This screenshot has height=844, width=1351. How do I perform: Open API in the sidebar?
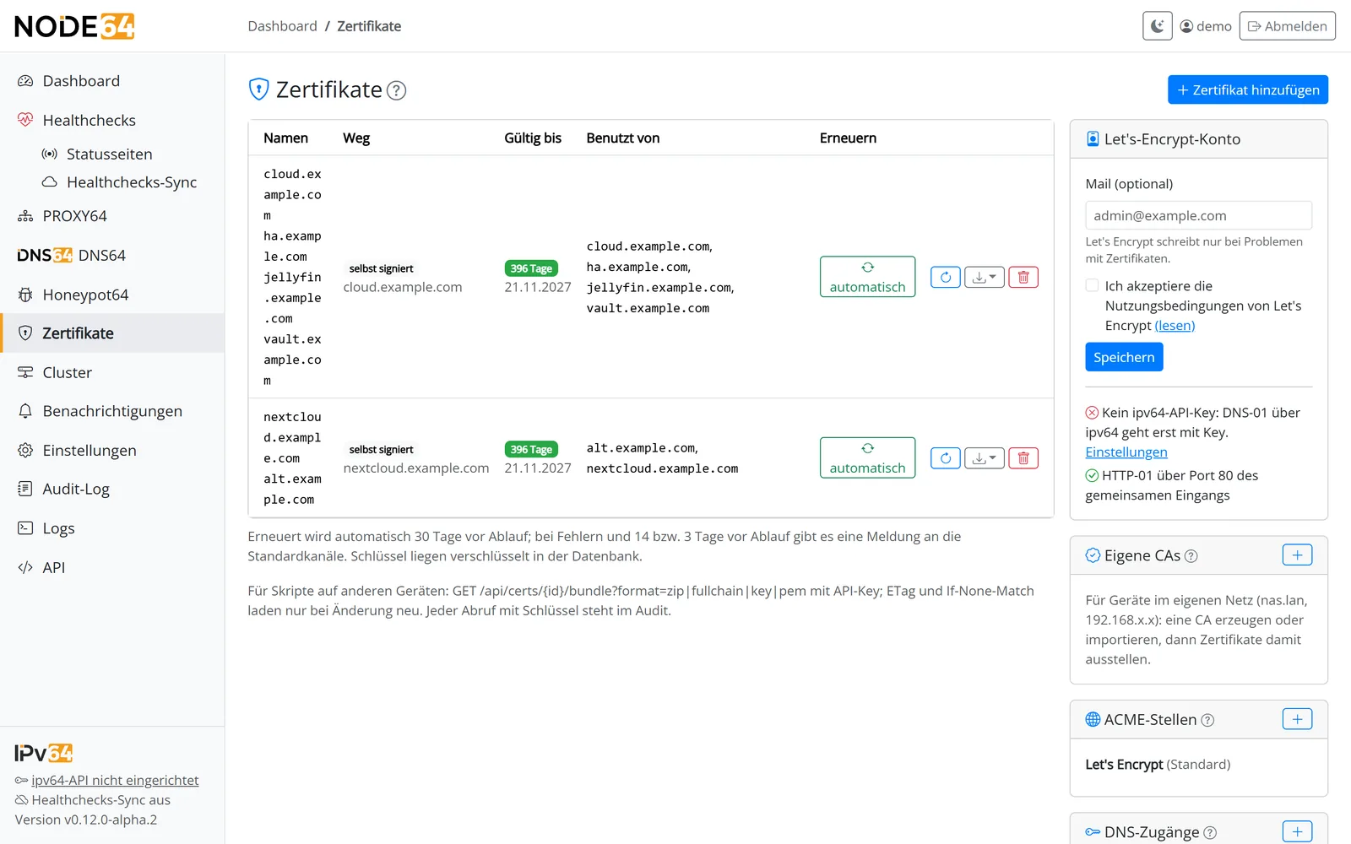point(112,568)
